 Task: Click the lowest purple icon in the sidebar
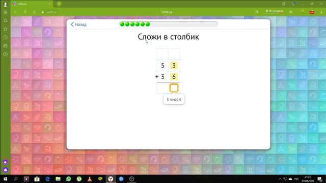pyautogui.click(x=6, y=170)
